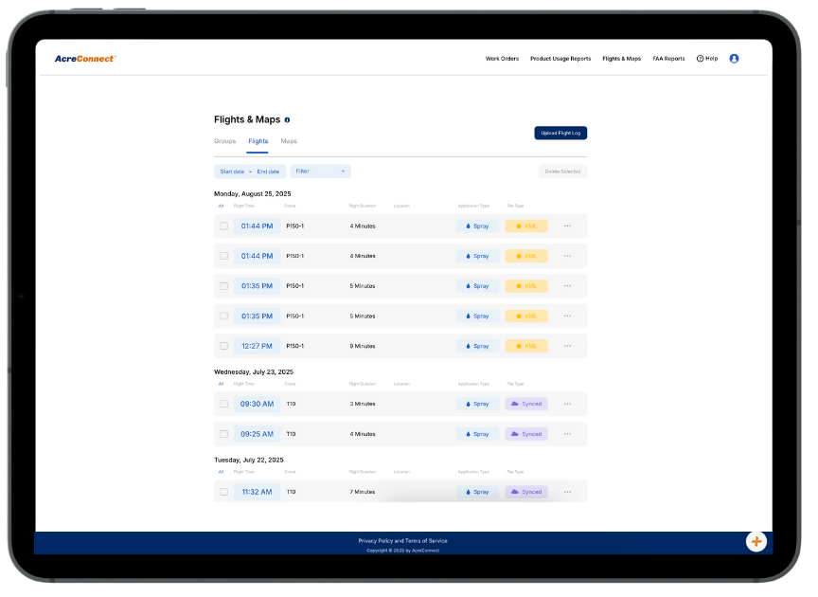
Task: Click the Monday, August 25, 2025 heading
Action: coord(253,193)
